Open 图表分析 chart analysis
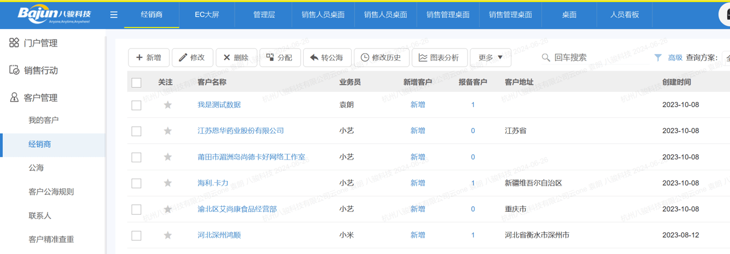 439,58
